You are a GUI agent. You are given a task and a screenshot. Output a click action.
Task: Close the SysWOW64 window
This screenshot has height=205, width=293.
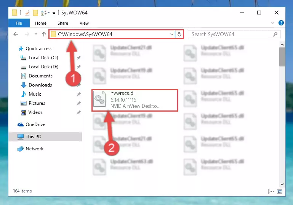click(277, 13)
